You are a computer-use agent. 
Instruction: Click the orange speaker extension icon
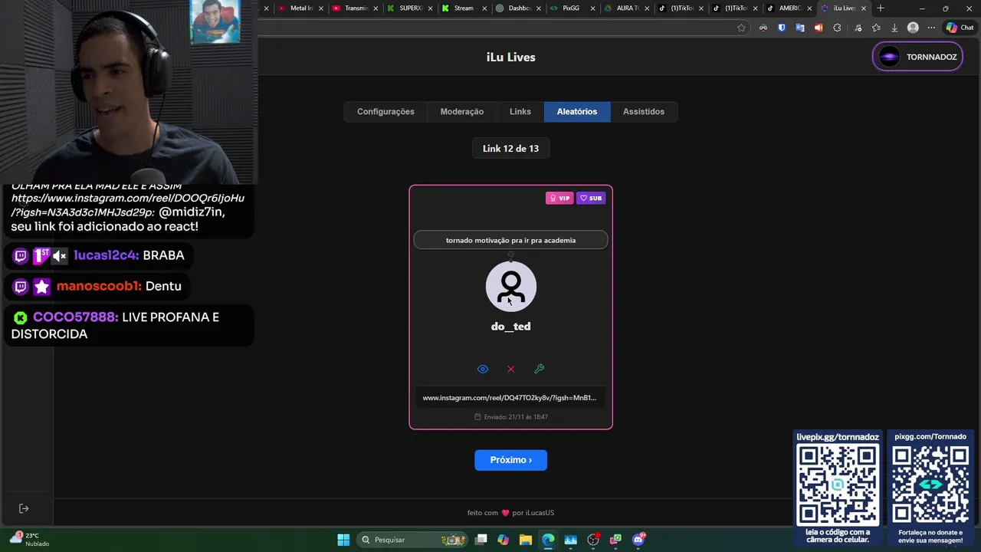pyautogui.click(x=819, y=28)
